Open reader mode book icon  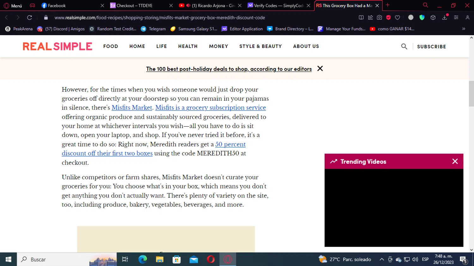[361, 17]
